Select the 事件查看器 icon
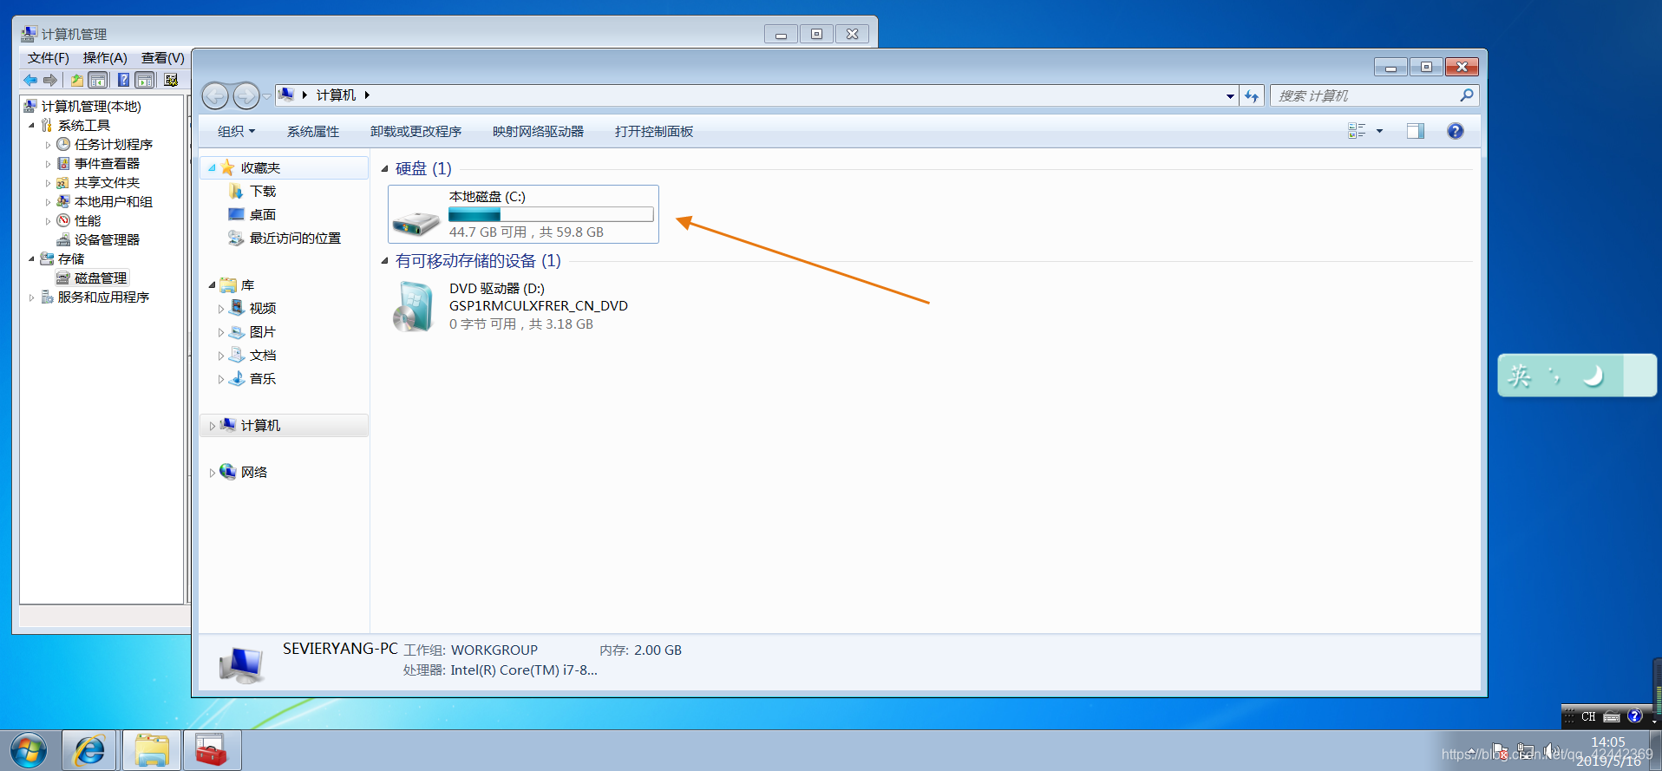The image size is (1662, 771). pyautogui.click(x=63, y=164)
